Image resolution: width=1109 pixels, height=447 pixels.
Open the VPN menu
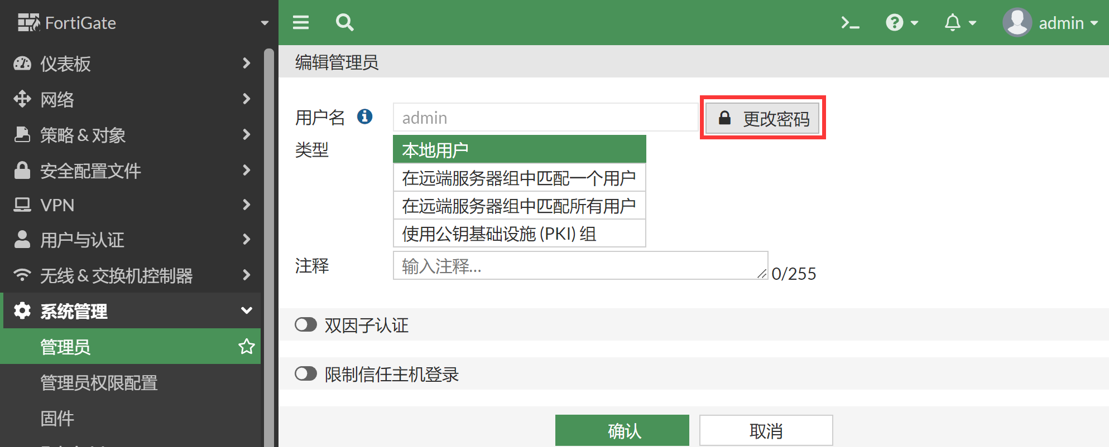point(57,205)
